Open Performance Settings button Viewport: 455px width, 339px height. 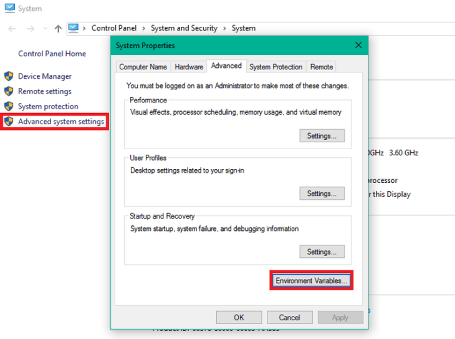pos(322,135)
